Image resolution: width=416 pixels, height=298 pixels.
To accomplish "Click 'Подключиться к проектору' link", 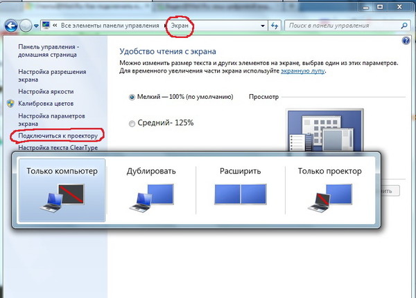I will (x=58, y=136).
